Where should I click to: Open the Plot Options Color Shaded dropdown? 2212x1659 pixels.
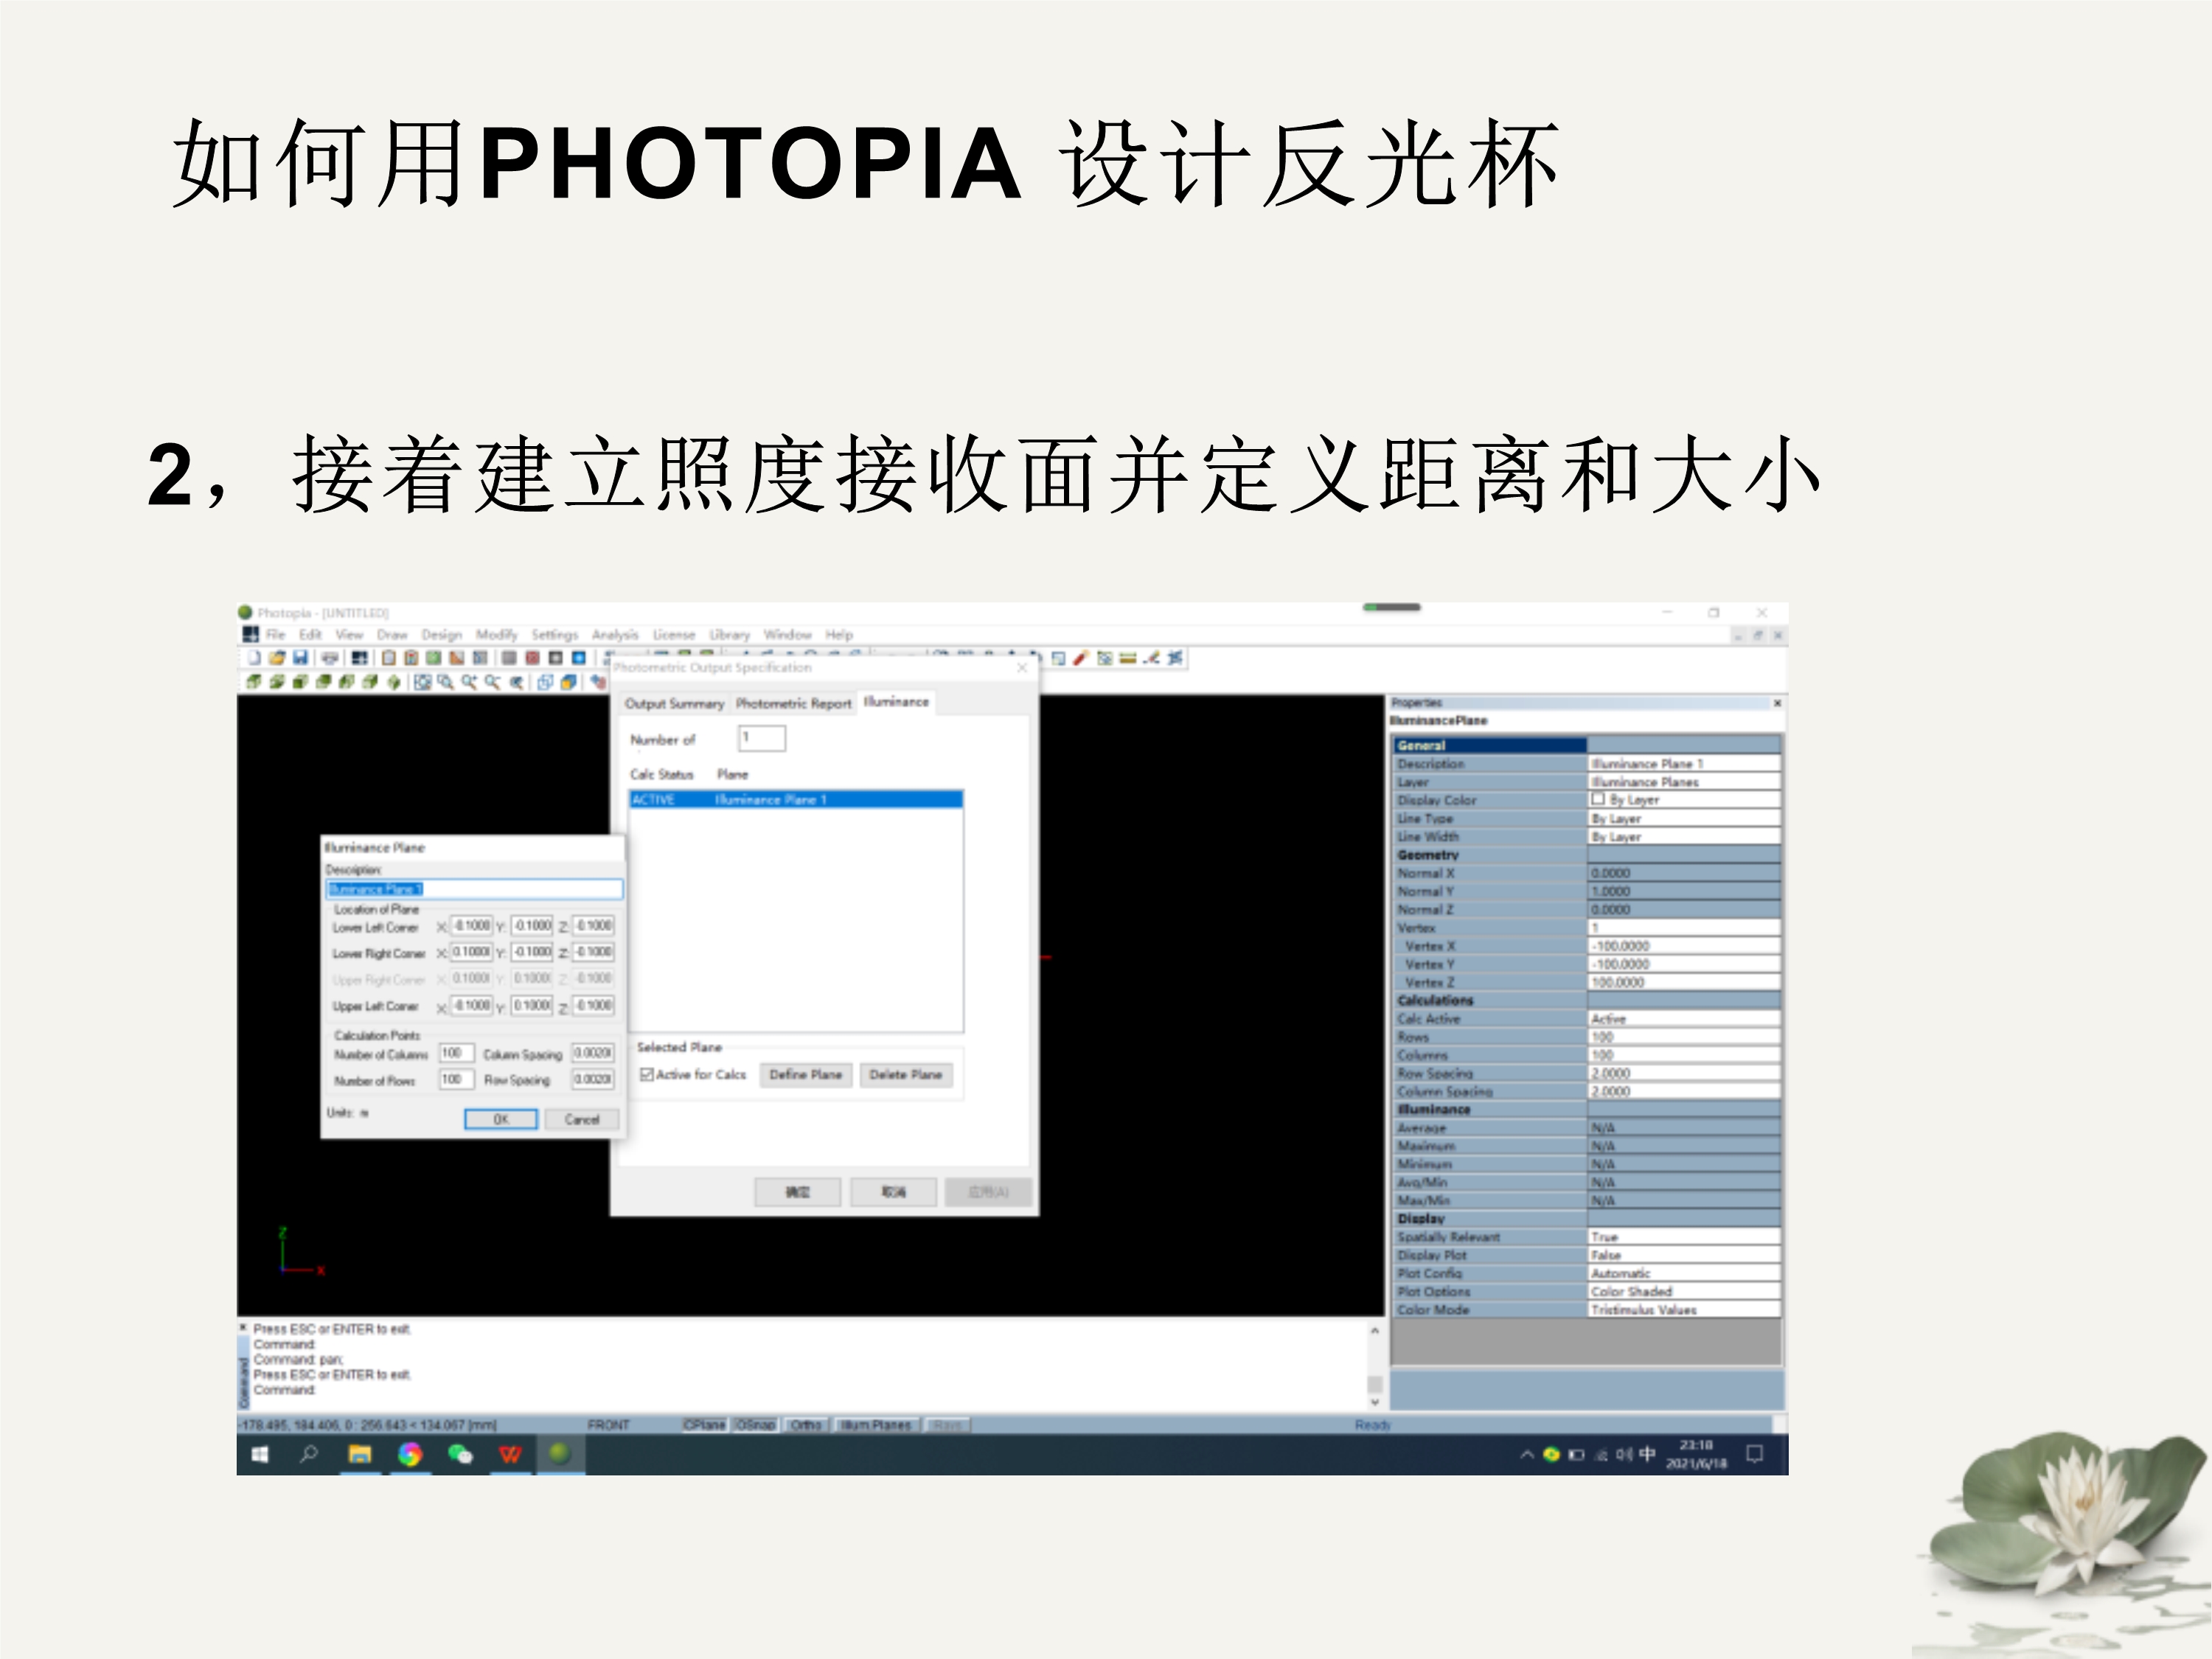pyautogui.click(x=1683, y=1291)
